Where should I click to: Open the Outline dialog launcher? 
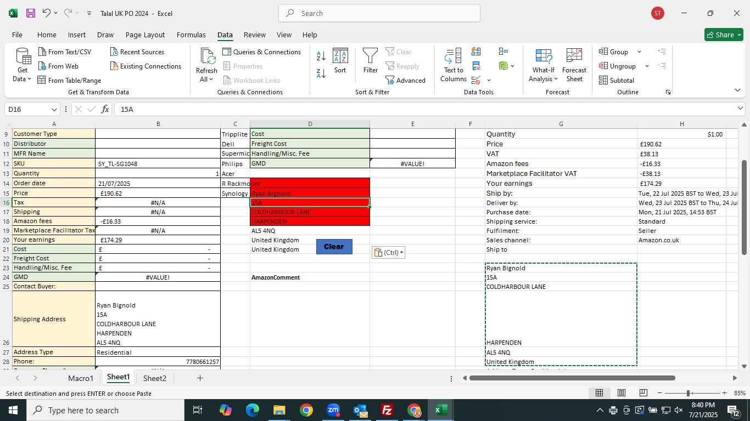coord(668,92)
